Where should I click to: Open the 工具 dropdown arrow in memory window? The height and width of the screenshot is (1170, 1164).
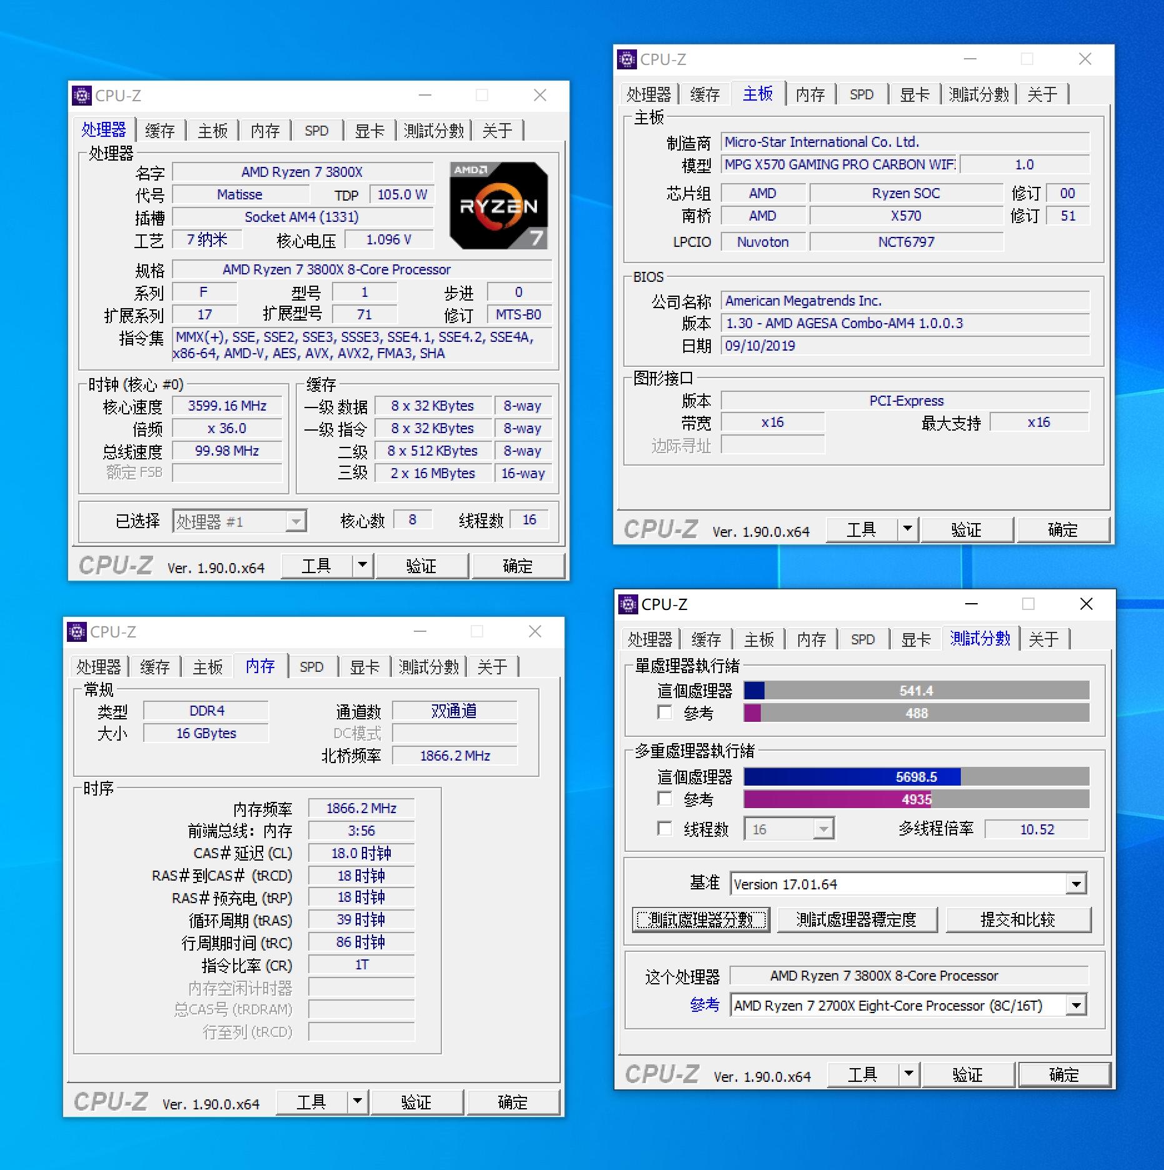click(358, 1102)
